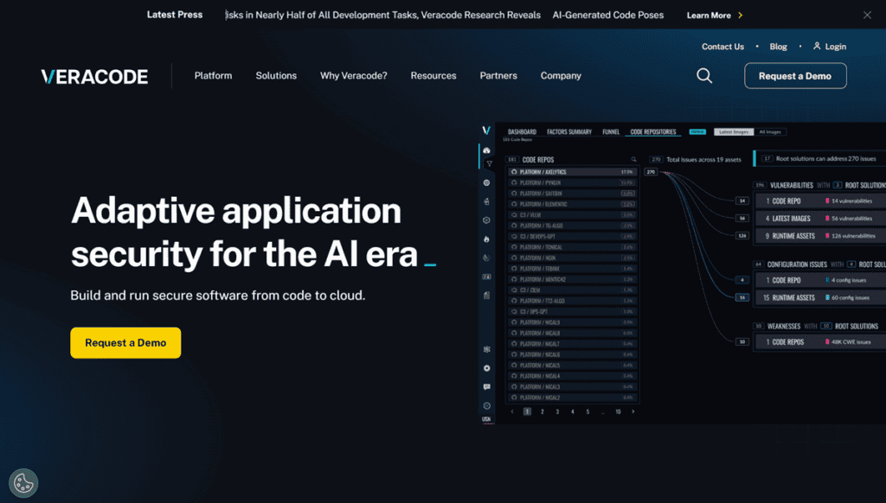Visit the Blog link
The width and height of the screenshot is (886, 503).
tap(778, 47)
